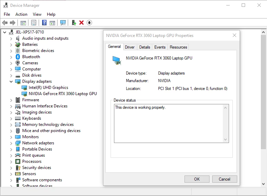Click Update device driver toolbar icon
Image resolution: width=267 pixels, height=196 pixels.
click(74, 23)
